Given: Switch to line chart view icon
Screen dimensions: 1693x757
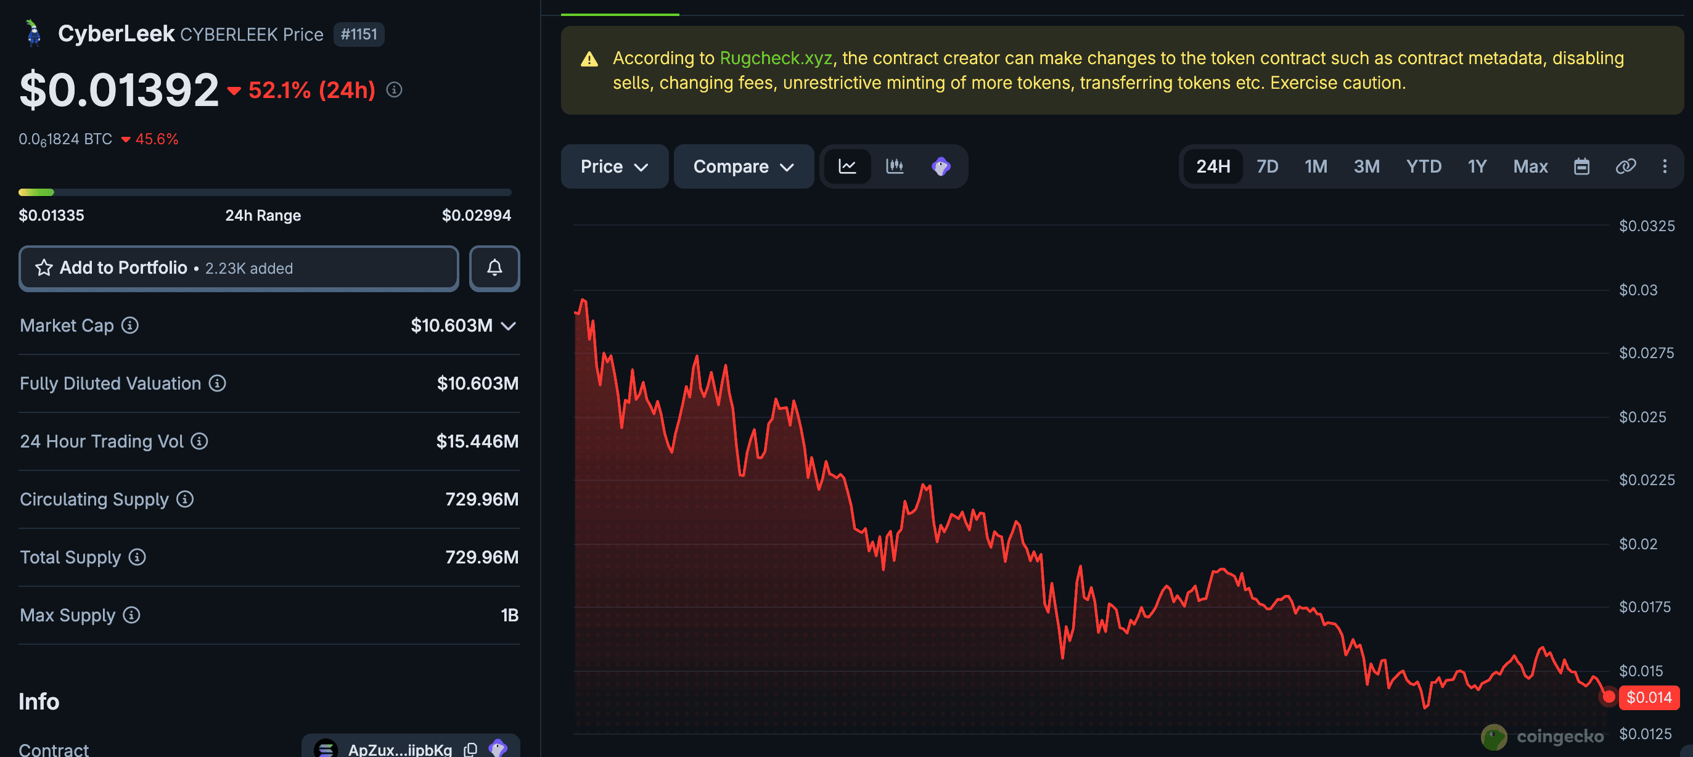Looking at the screenshot, I should 847,166.
